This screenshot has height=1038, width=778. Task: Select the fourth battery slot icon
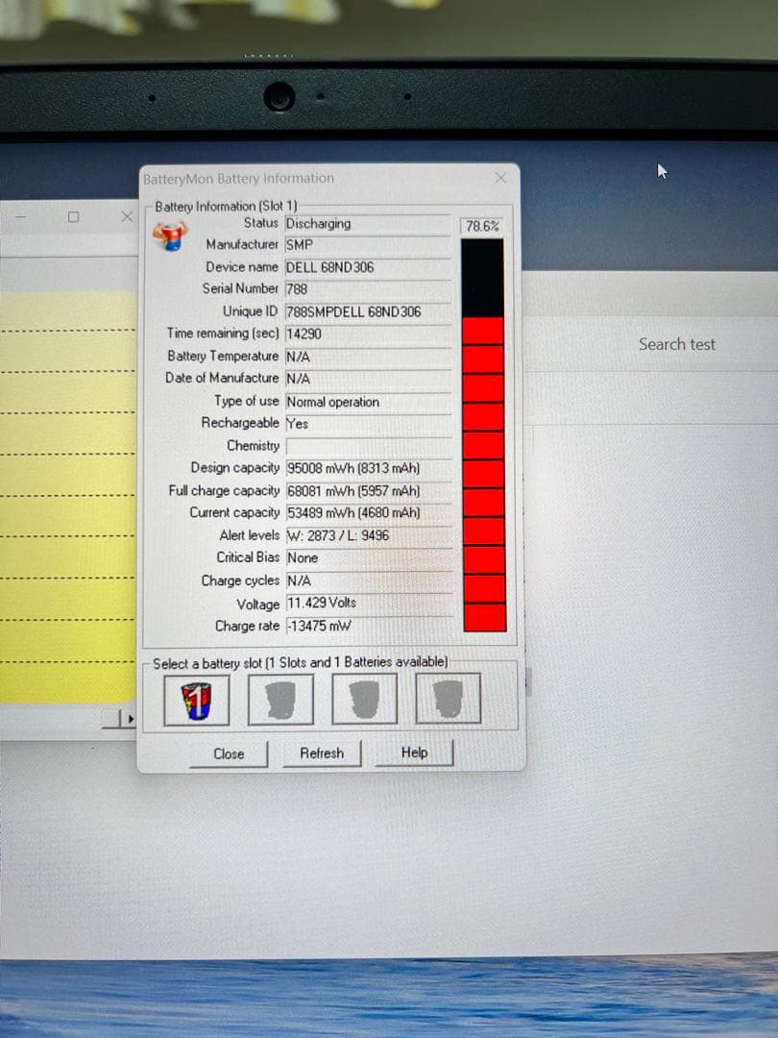448,699
